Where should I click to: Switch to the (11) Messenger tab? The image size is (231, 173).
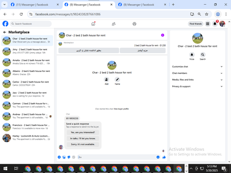point(35,5)
